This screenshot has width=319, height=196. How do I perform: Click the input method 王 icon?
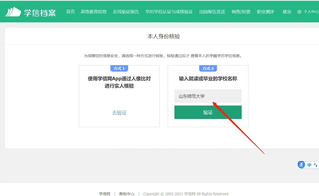tap(301, 165)
